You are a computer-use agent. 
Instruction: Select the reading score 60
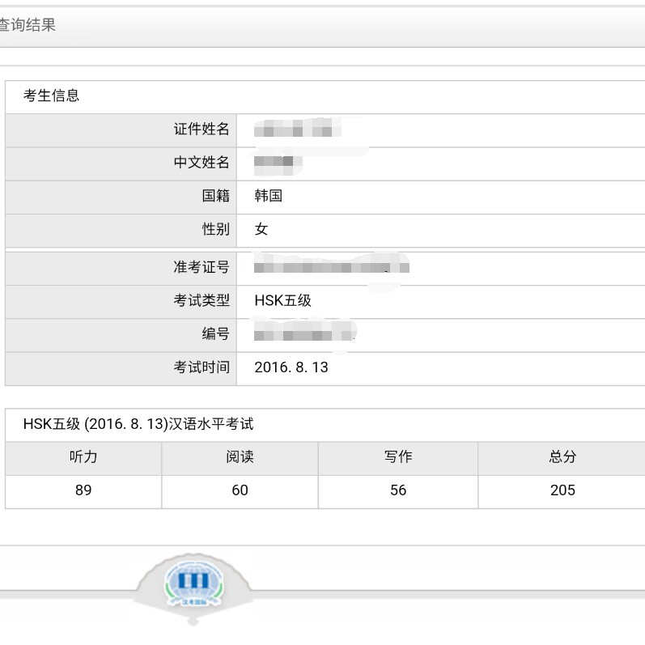pos(240,490)
